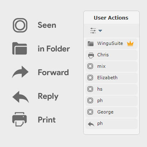Click the seen icon beside Elizabeth
Image resolution: width=147 pixels, height=147 pixels.
pos(90,78)
